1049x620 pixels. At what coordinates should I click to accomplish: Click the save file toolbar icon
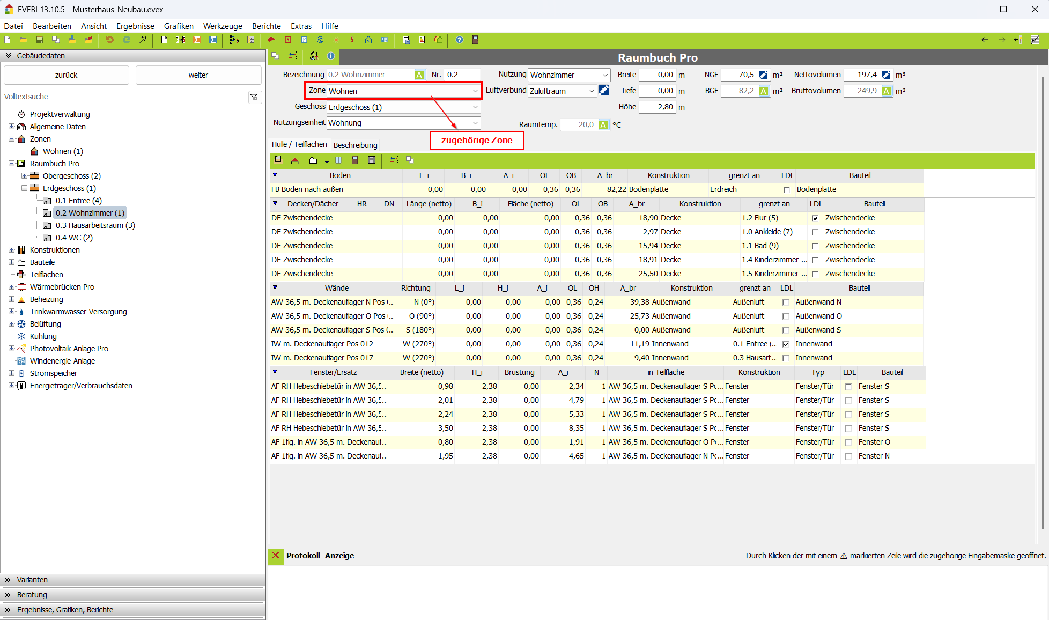(x=39, y=40)
